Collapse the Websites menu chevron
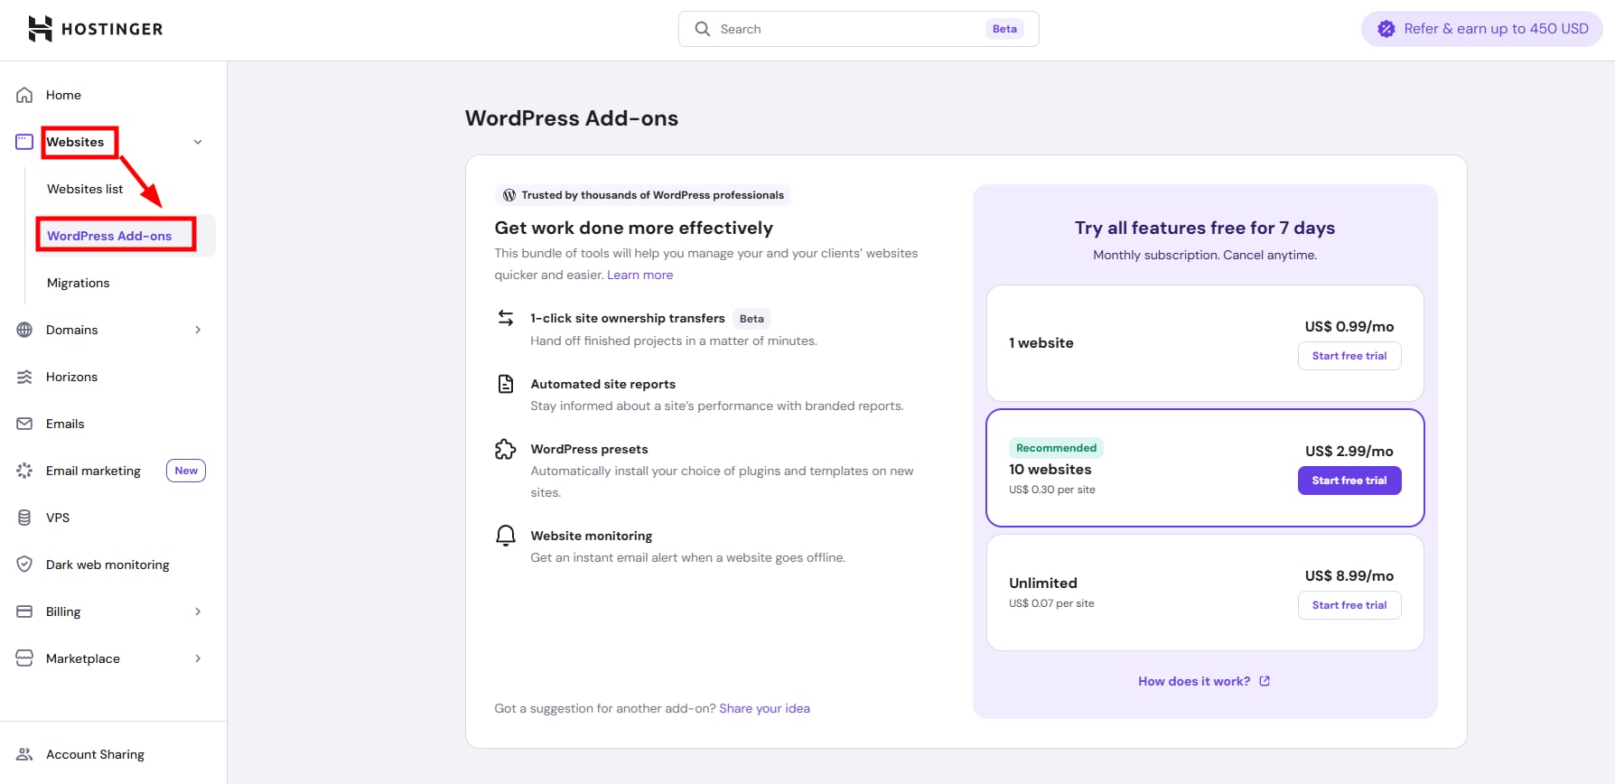Screen dimensions: 1615x784 198,142
